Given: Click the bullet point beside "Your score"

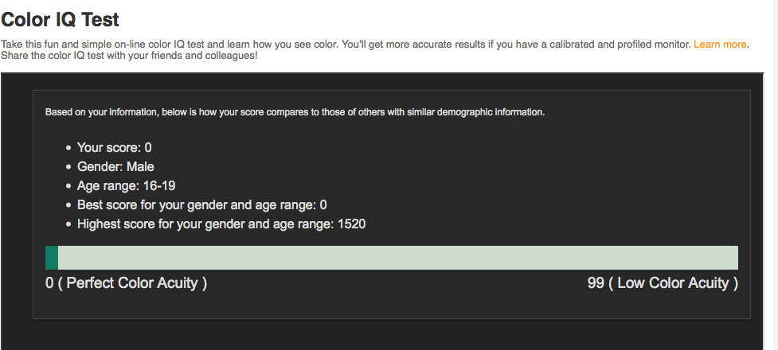Looking at the screenshot, I should tap(68, 149).
